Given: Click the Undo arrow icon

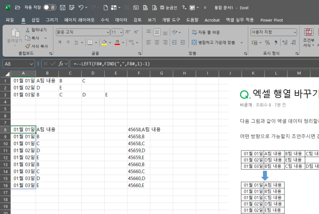Looking at the screenshot, I should click(x=81, y=8).
